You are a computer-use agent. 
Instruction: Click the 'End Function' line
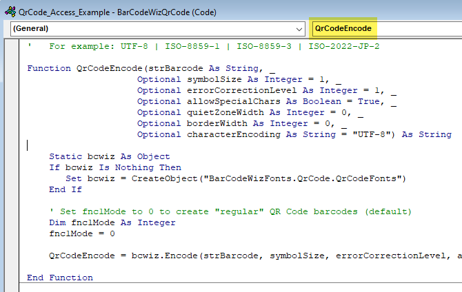pos(60,278)
